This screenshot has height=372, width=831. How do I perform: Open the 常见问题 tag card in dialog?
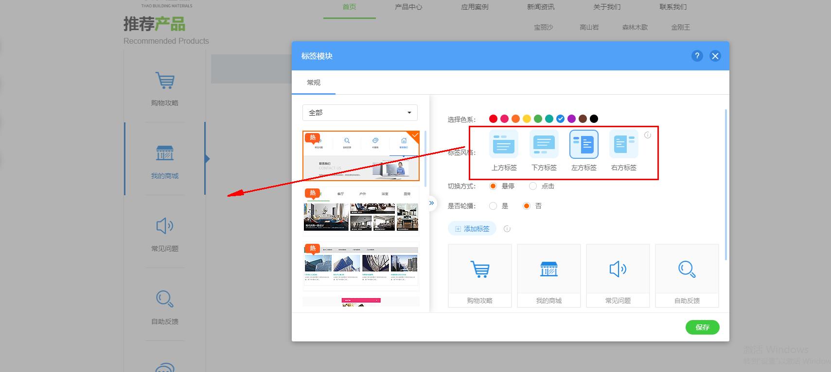coord(618,276)
